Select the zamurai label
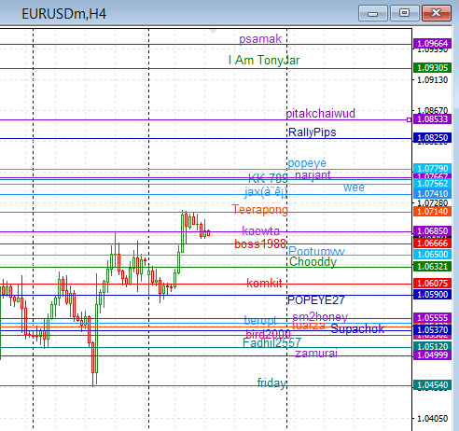This screenshot has width=459, height=431. click(x=316, y=354)
